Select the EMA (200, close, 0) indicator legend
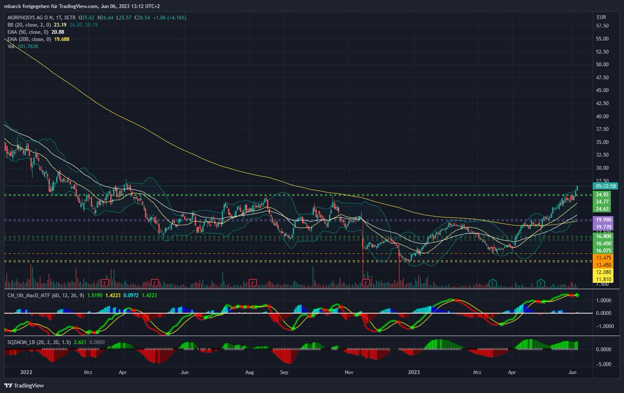The image size is (624, 393). pyautogui.click(x=29, y=39)
